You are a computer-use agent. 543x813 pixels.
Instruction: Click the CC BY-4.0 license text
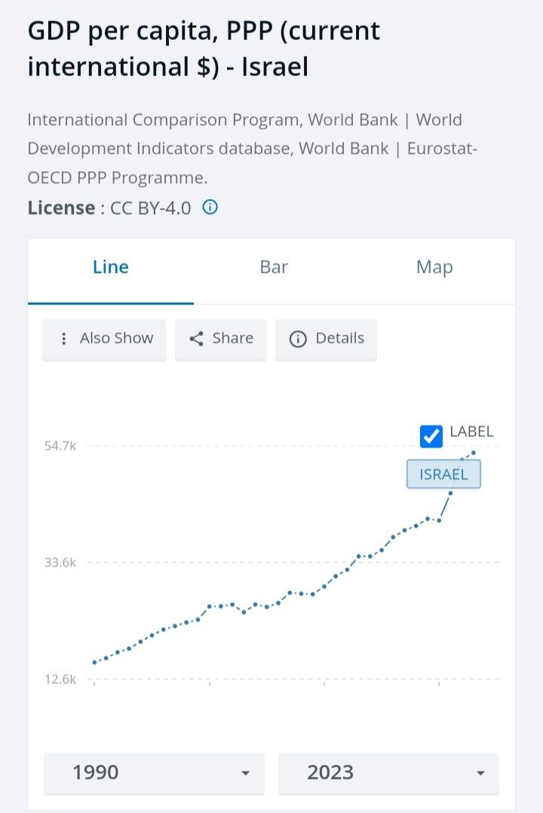pyautogui.click(x=151, y=207)
